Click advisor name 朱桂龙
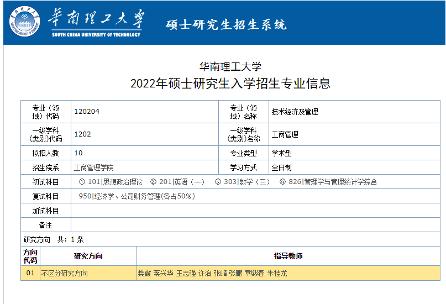Viewport: 446px width, 304px height. click(277, 273)
